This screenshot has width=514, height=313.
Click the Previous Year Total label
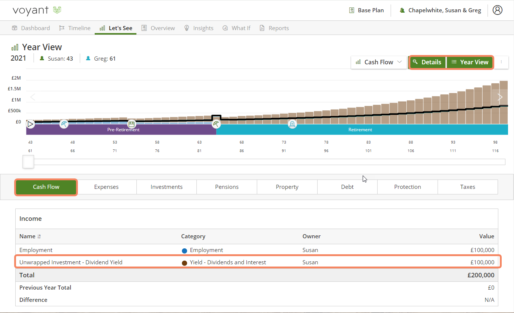(x=45, y=287)
